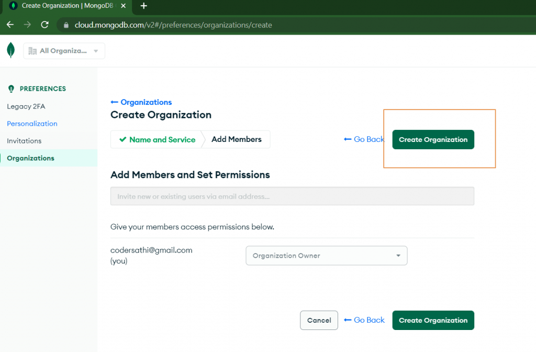Click the Organizations breadcrumb link
This screenshot has height=352, width=536.
147,102
